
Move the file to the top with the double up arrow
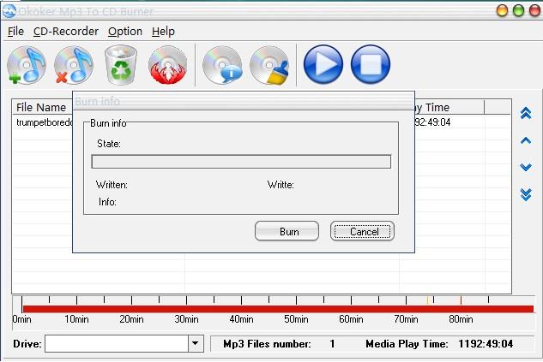pyautogui.click(x=526, y=113)
